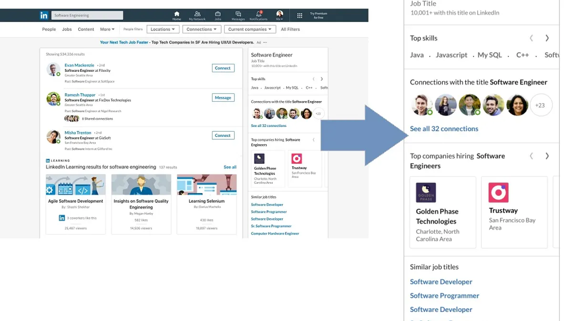Click the LinkedIn logo in the navigation bar
The height and width of the screenshot is (321, 572).
coord(44,15)
